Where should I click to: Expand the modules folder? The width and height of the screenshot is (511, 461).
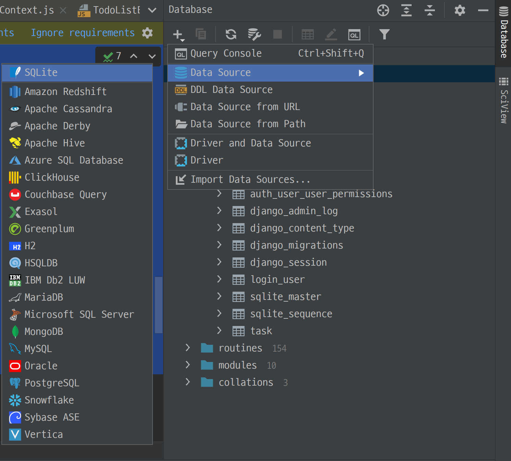coord(187,365)
